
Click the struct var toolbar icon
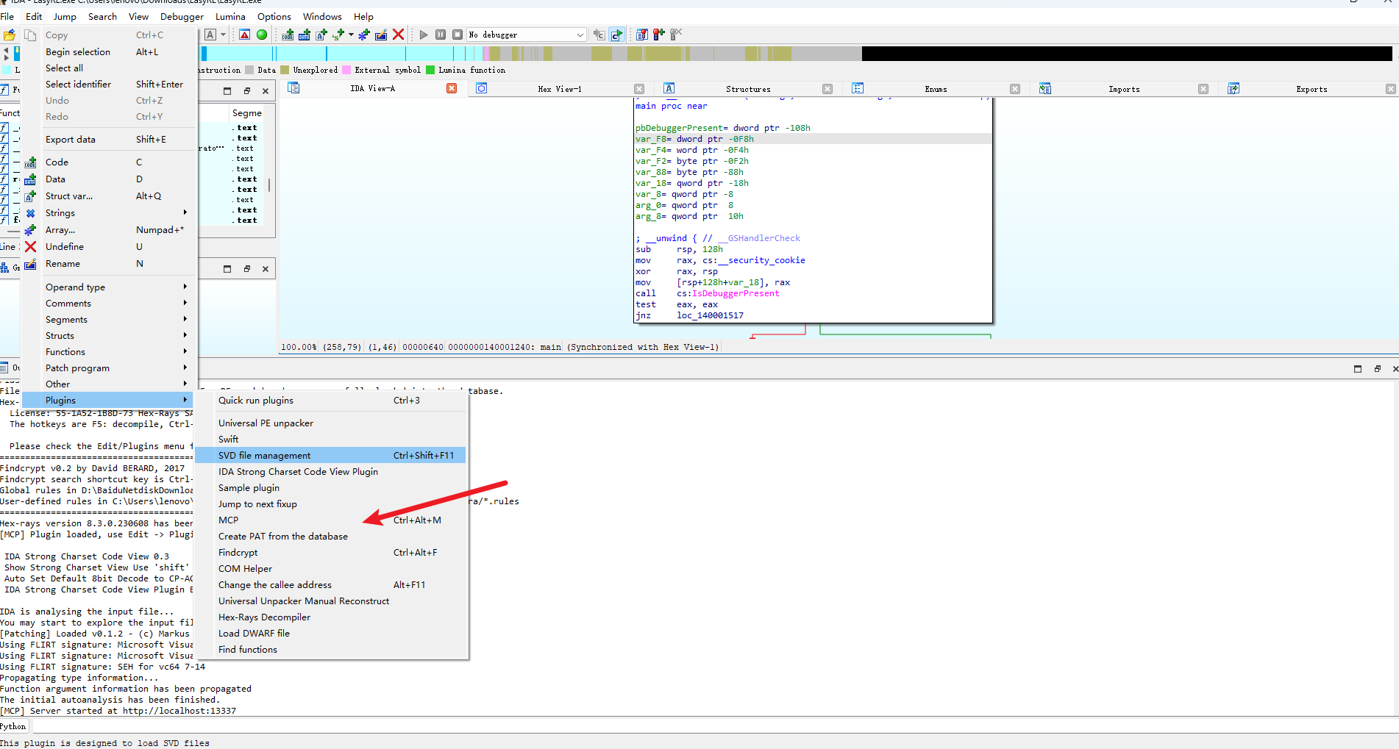coord(321,35)
